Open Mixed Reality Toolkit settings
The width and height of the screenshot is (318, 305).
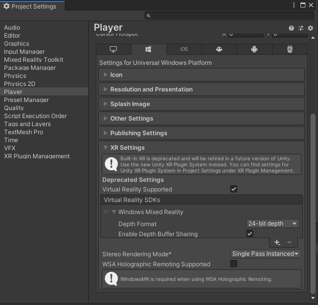tap(44, 60)
